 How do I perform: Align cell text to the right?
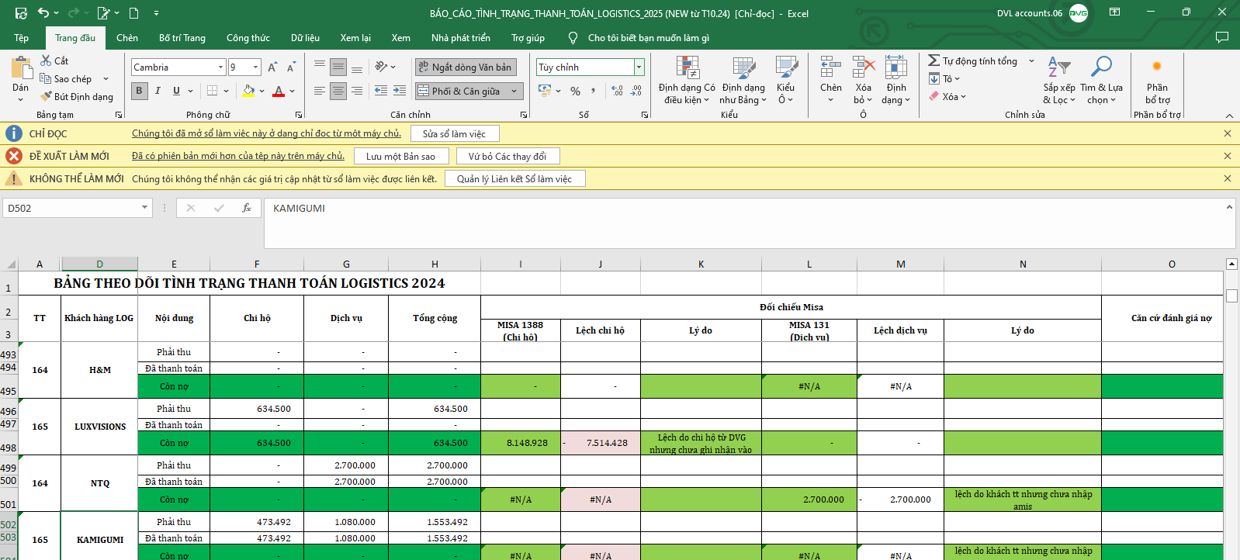[x=357, y=91]
